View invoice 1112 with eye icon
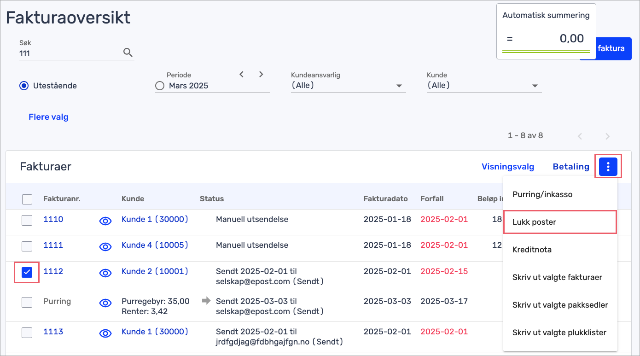Viewport: 640px width, 356px height. click(x=105, y=273)
